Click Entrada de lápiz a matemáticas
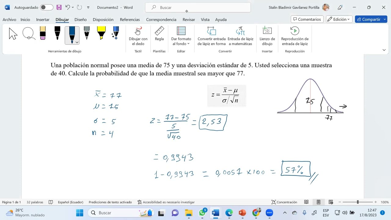The height and width of the screenshot is (220, 391). click(240, 36)
